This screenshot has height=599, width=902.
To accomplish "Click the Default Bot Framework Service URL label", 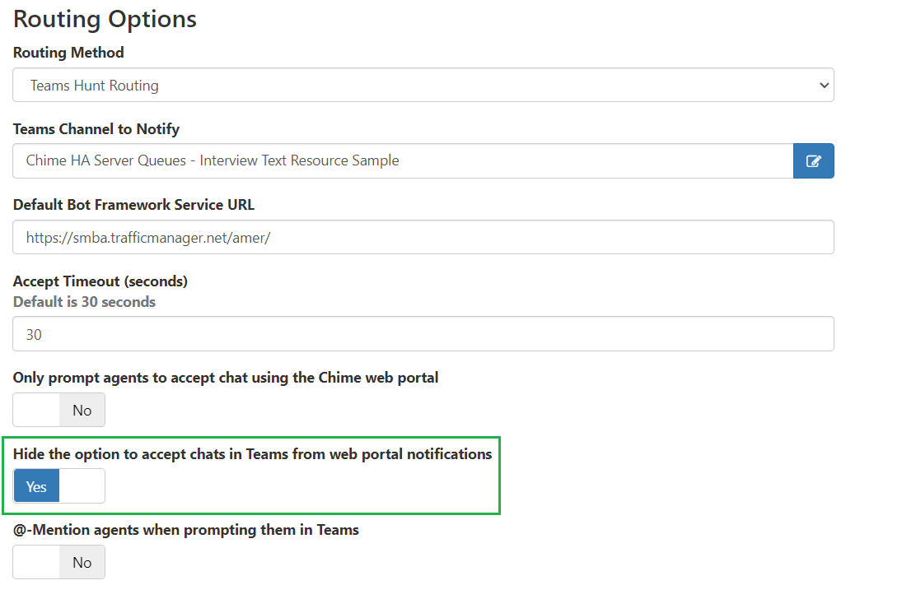I will pyautogui.click(x=133, y=205).
